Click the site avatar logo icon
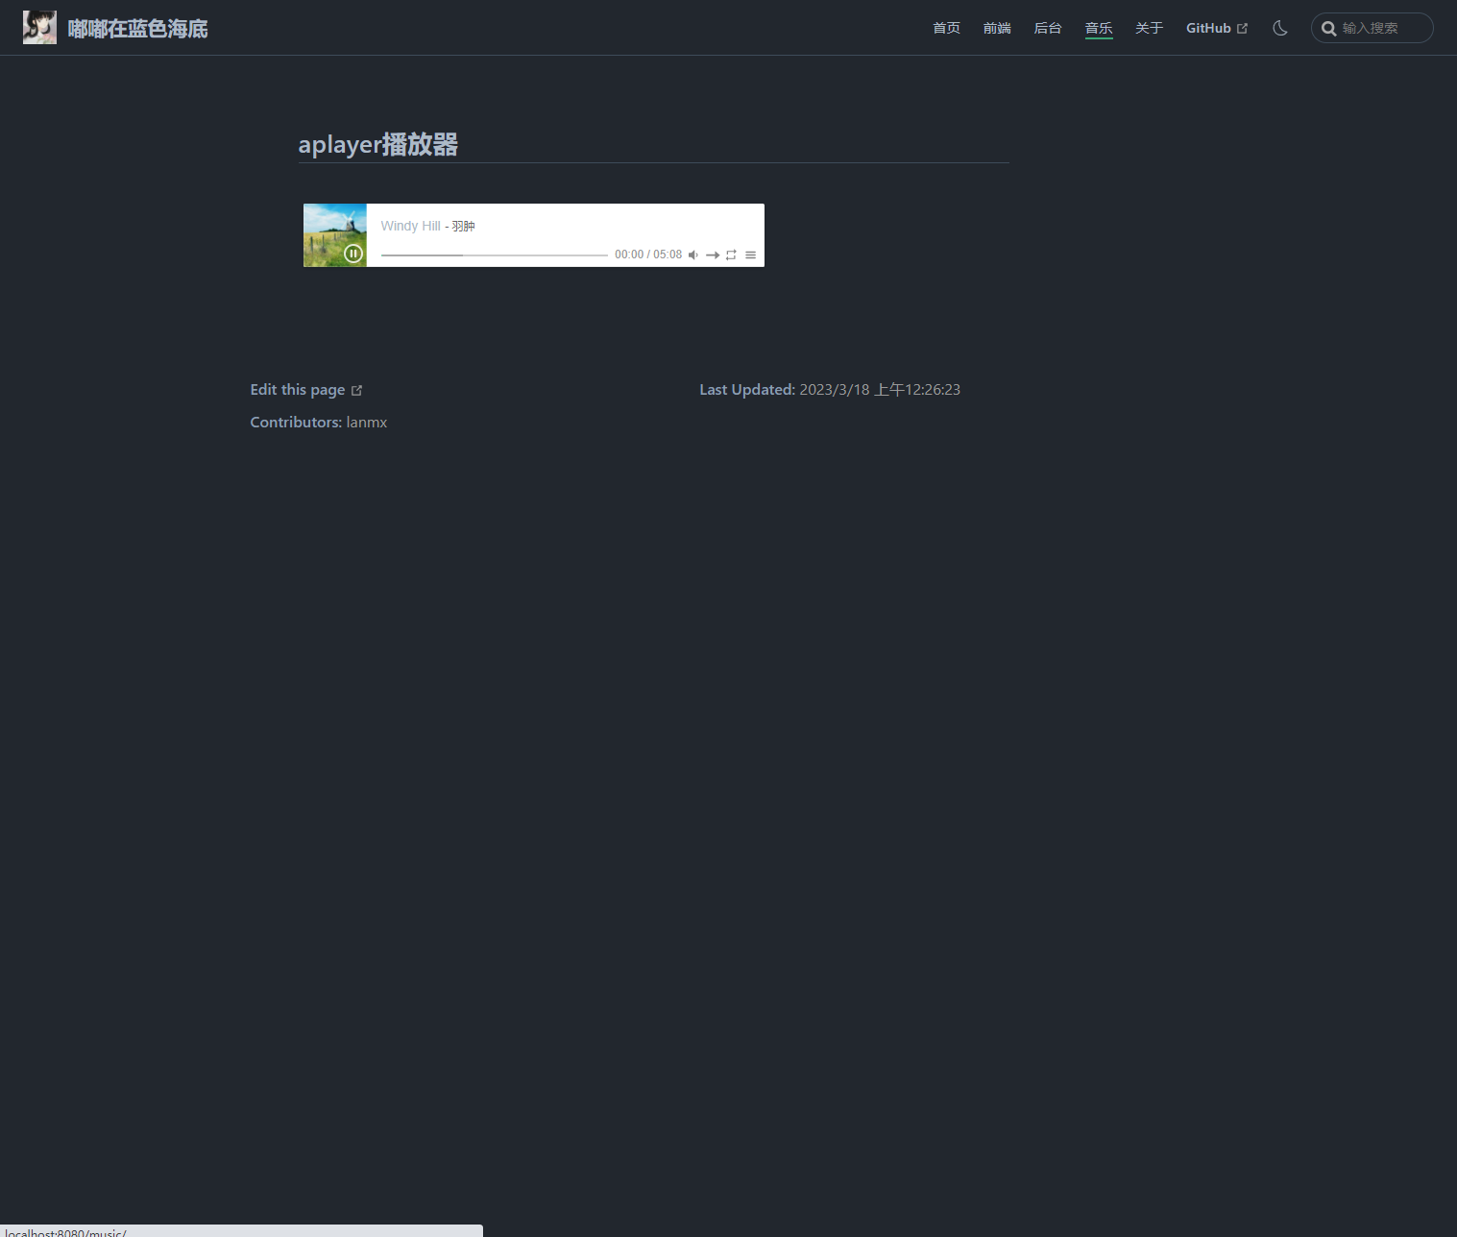 point(39,27)
